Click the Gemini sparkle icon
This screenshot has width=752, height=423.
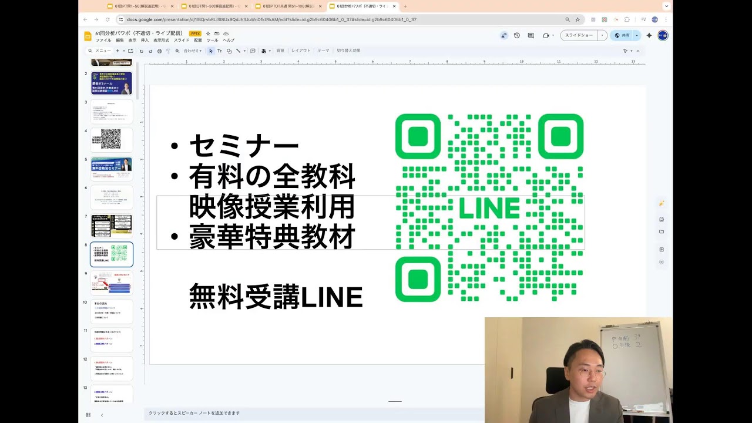(x=649, y=35)
